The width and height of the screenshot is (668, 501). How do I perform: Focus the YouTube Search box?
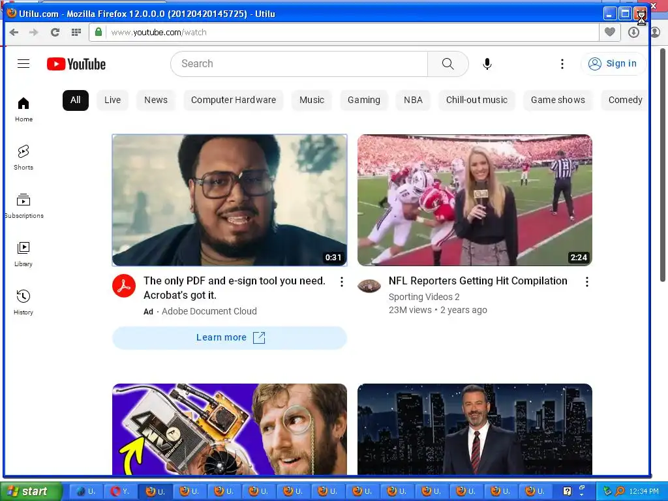tap(299, 64)
